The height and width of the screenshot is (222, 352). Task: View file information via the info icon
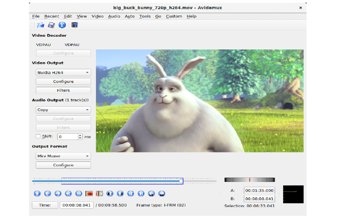pyautogui.click(x=62, y=25)
